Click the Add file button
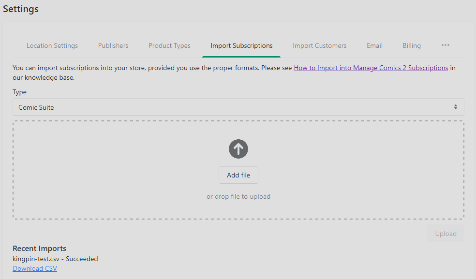This screenshot has width=476, height=279. (x=238, y=175)
